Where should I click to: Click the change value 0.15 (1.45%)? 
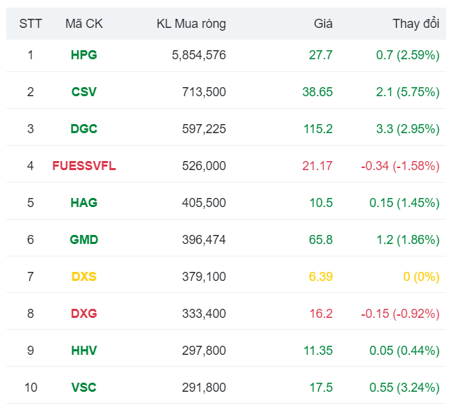(404, 203)
